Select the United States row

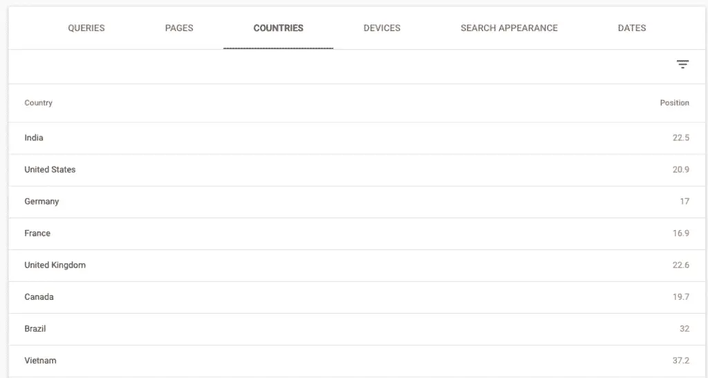[50, 170]
